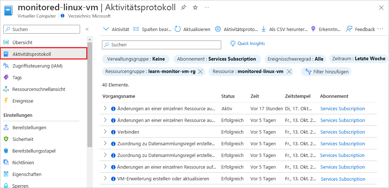Open the Zeitraum : Letzte Woche filter
This screenshot has width=389, height=188.
pos(359,59)
